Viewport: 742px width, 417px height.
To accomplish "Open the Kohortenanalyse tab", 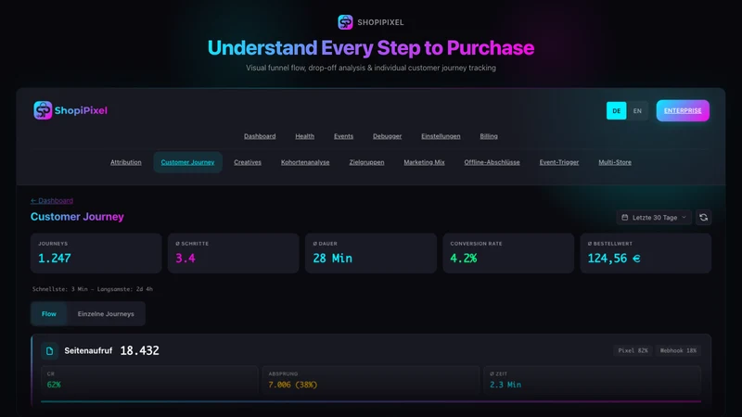I will (x=305, y=162).
